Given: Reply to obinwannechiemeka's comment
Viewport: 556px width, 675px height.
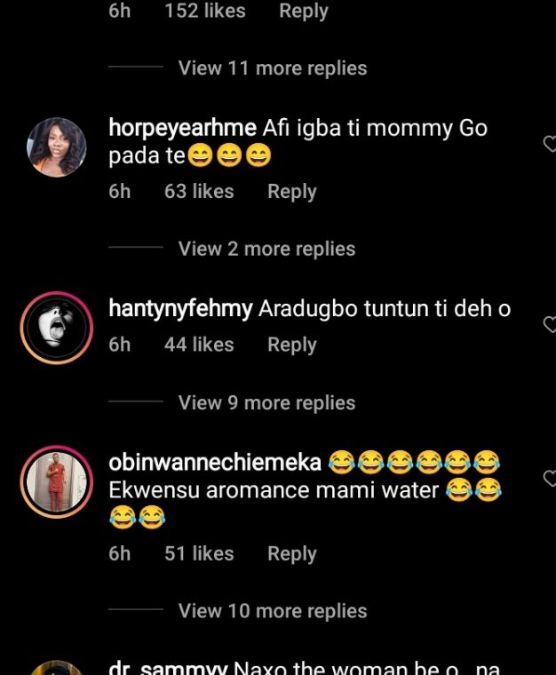Looking at the screenshot, I should (291, 553).
